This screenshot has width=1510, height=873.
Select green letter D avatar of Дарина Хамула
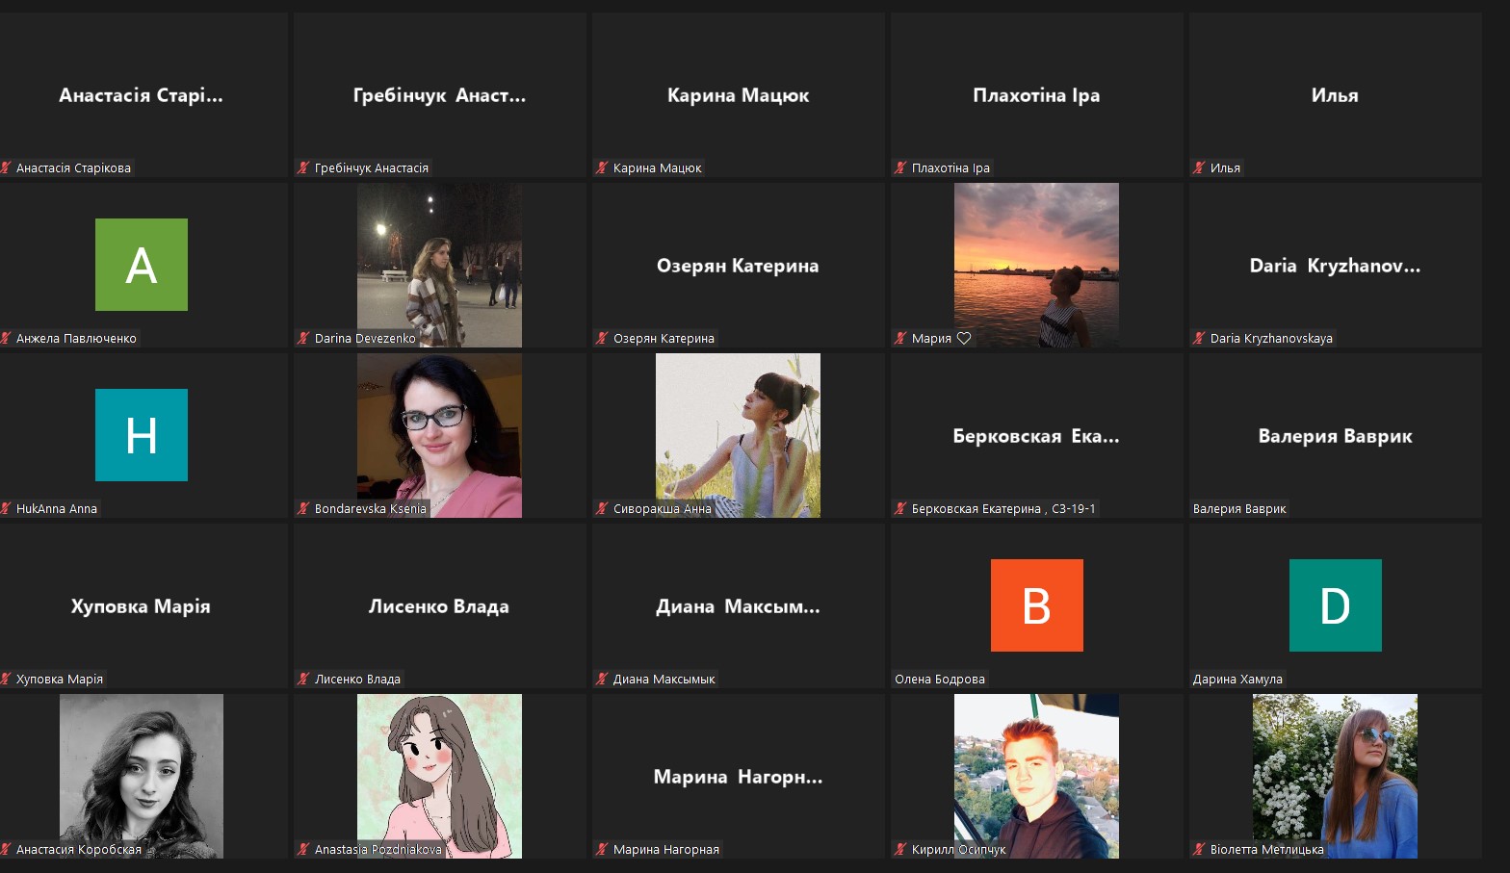tap(1336, 605)
